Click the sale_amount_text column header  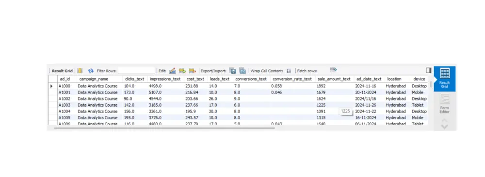[x=334, y=79]
